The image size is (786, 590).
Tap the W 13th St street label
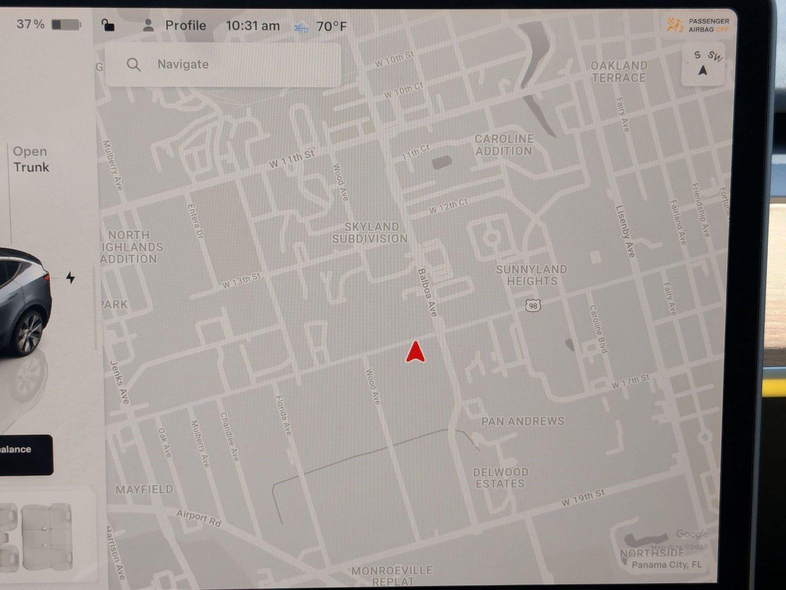pos(241,281)
